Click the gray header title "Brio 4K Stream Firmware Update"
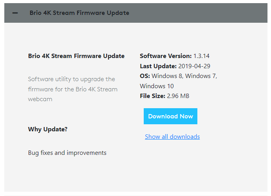 pyautogui.click(x=79, y=13)
